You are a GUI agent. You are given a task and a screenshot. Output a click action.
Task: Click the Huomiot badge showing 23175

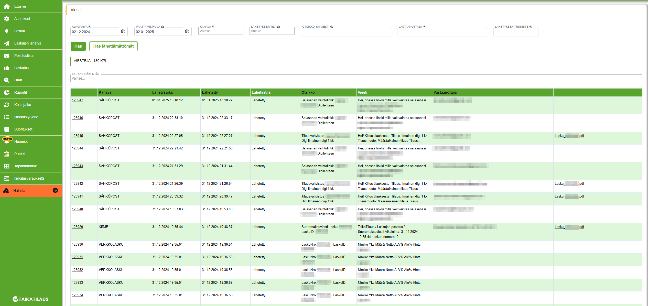pos(7,139)
